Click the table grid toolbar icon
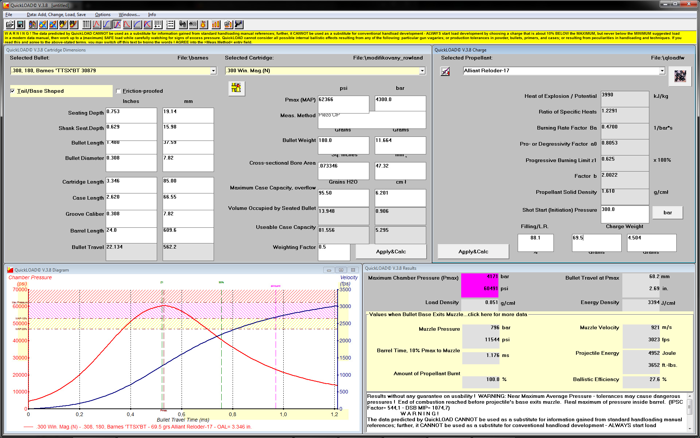The height and width of the screenshot is (438, 700). pyautogui.click(x=86, y=24)
